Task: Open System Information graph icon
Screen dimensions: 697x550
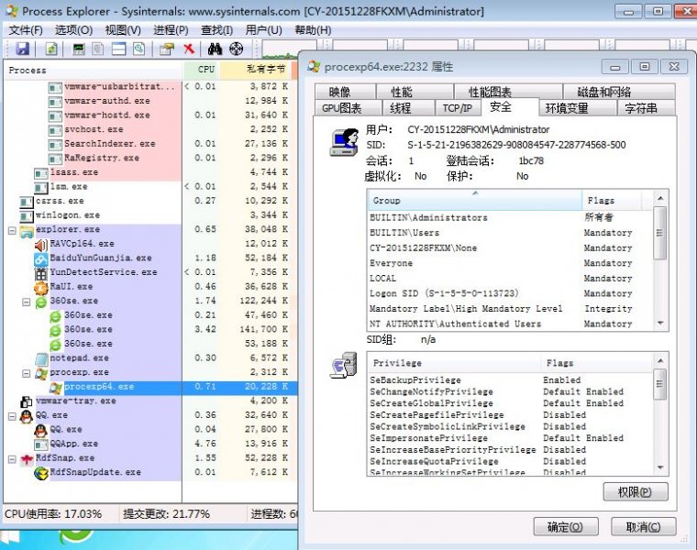Action: pos(79,49)
